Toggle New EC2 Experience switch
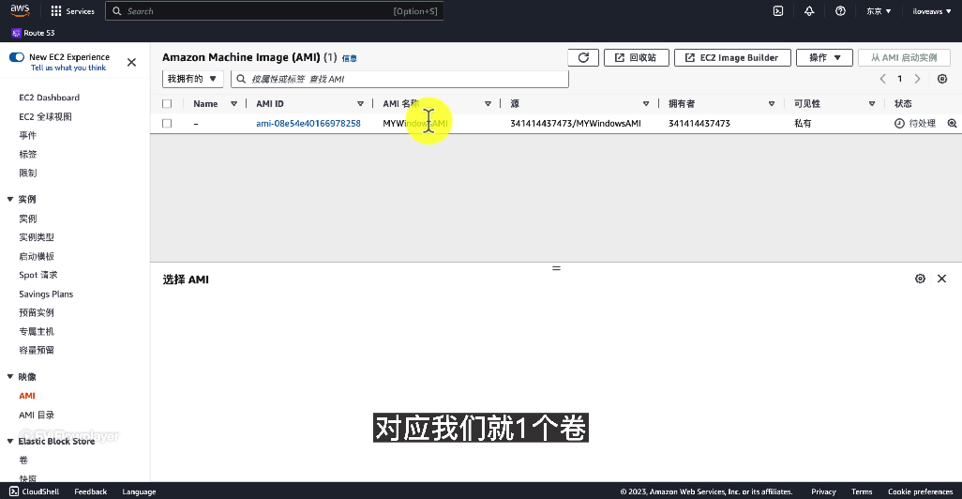The width and height of the screenshot is (962, 499). pyautogui.click(x=17, y=57)
